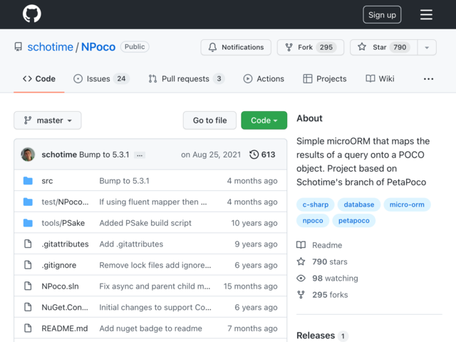The height and width of the screenshot is (342, 456).
Task: Click the Go to file button
Action: (209, 120)
